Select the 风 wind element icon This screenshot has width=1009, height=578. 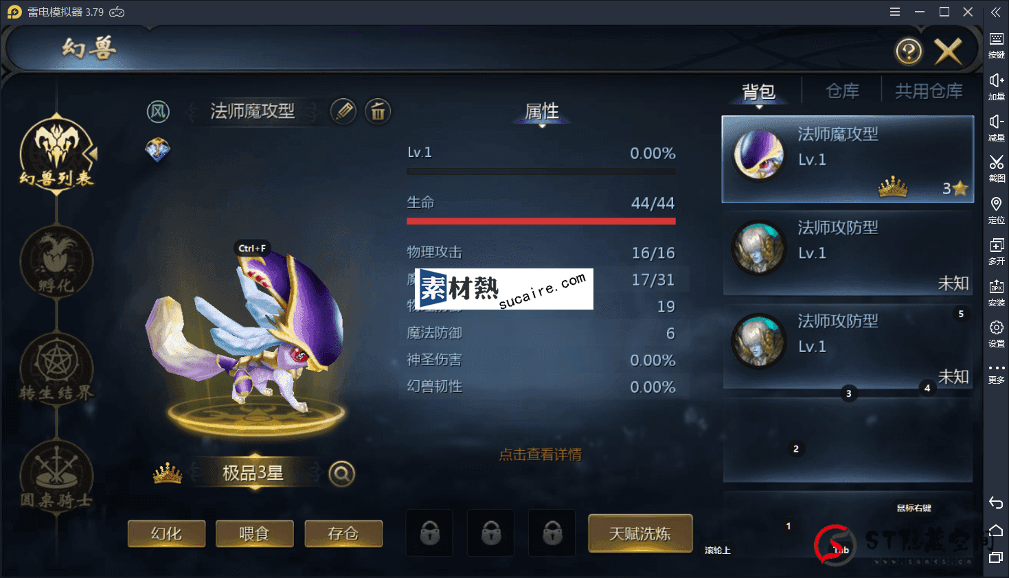tap(159, 111)
